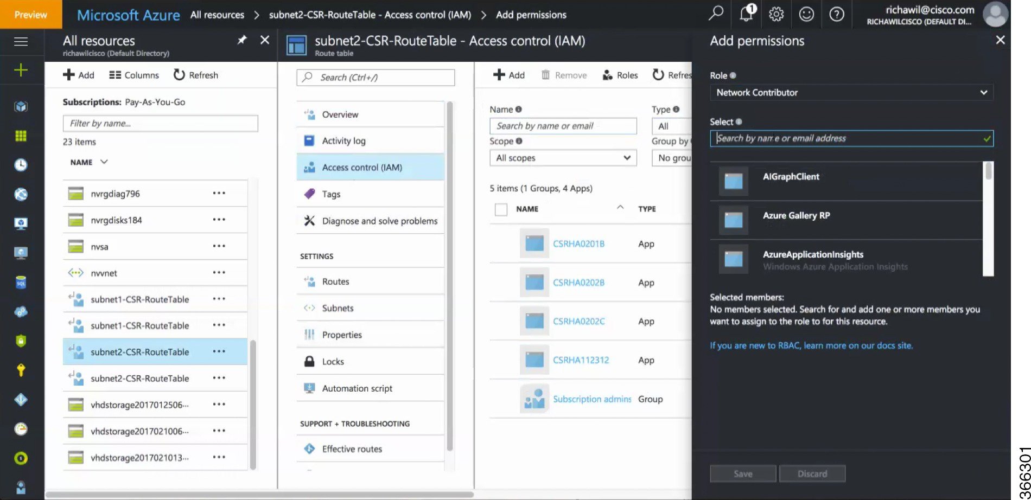Open the Group by dropdown
Screen dimensions: 1031x500
click(x=672, y=158)
